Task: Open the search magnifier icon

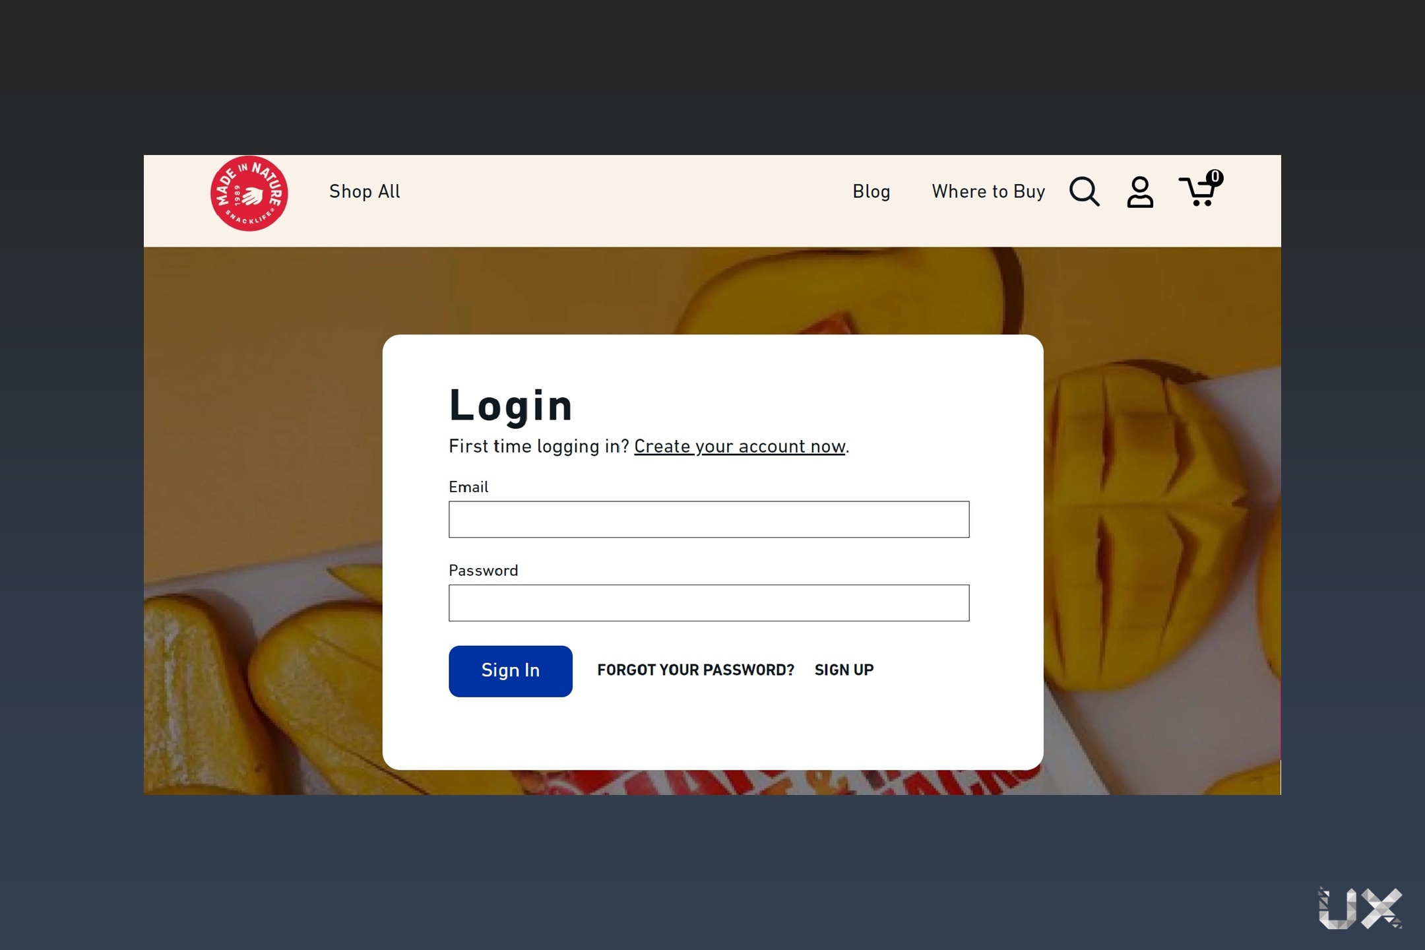Action: pos(1084,192)
